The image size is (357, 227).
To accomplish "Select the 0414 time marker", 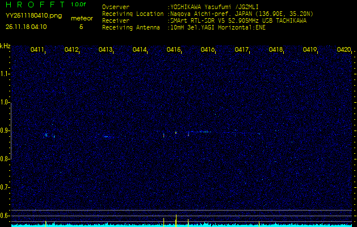I will click(140, 50).
